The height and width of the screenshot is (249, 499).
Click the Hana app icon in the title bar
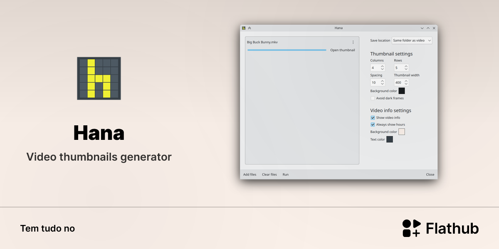[244, 28]
